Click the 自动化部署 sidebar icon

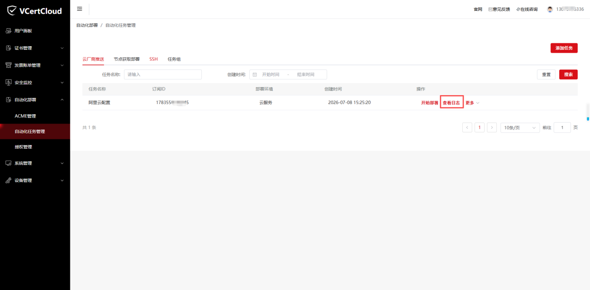point(8,100)
